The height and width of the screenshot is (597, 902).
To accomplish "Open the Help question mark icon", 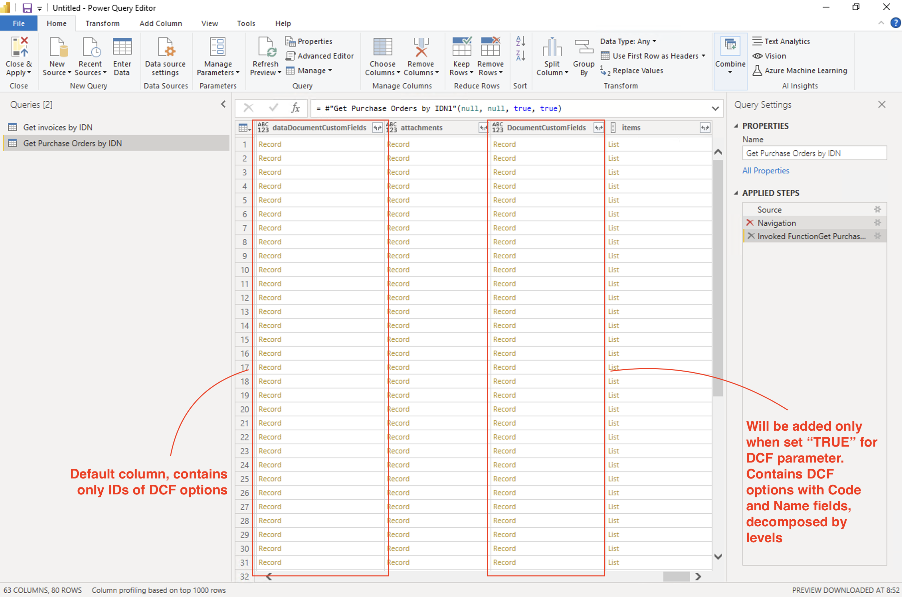I will point(896,23).
